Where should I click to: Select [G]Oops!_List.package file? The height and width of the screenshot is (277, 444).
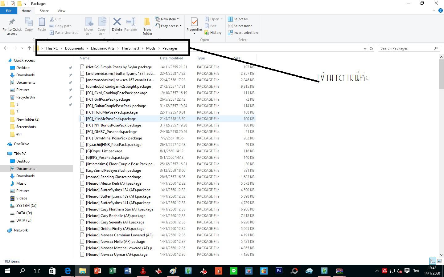(104, 151)
